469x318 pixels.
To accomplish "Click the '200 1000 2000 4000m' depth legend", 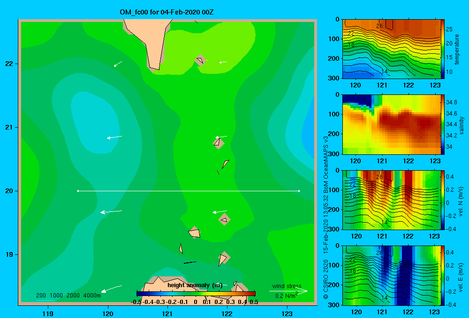I will 68,296.
